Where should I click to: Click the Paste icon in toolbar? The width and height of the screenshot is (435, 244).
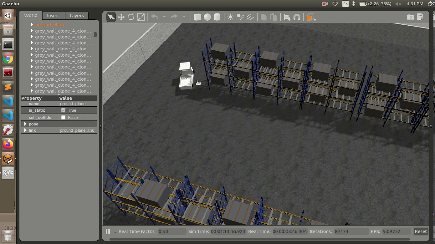(273, 17)
